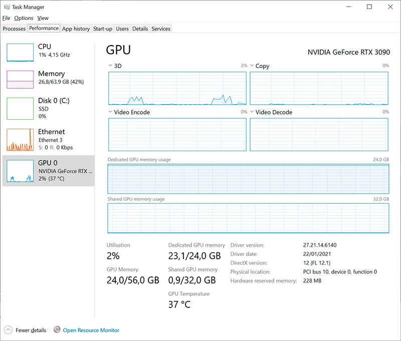
Task: Open the View menu
Action: [43, 18]
